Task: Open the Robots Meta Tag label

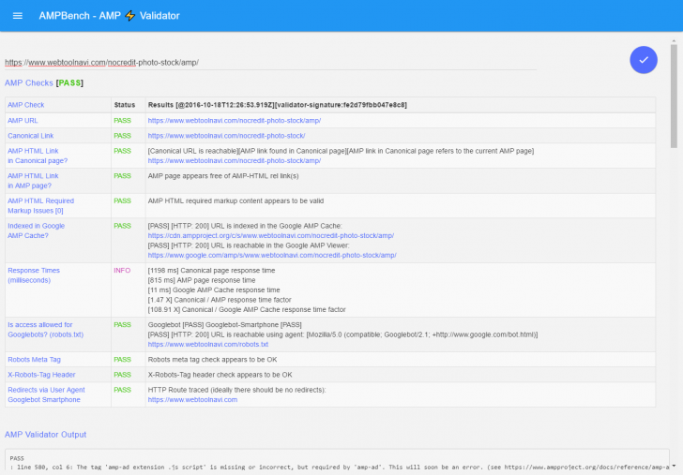Action: (x=34, y=360)
